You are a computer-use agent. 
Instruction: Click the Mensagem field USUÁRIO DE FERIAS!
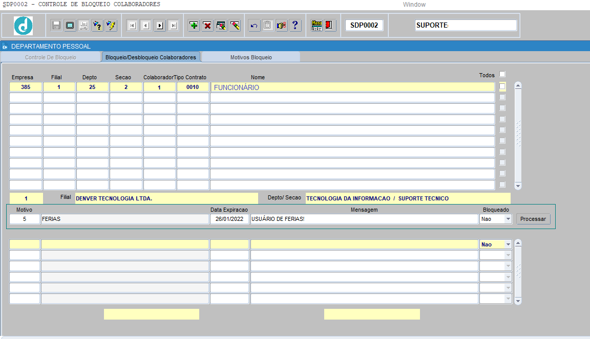[364, 219]
